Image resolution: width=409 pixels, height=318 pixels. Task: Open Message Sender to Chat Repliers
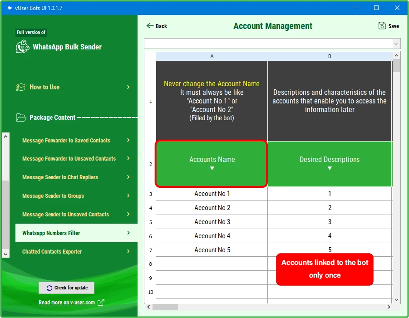(x=60, y=177)
